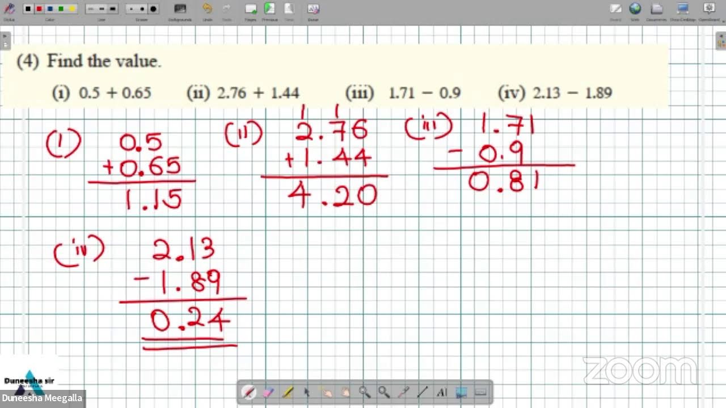Select the arrow Selector tool
The width and height of the screenshot is (726, 408).
[307, 392]
